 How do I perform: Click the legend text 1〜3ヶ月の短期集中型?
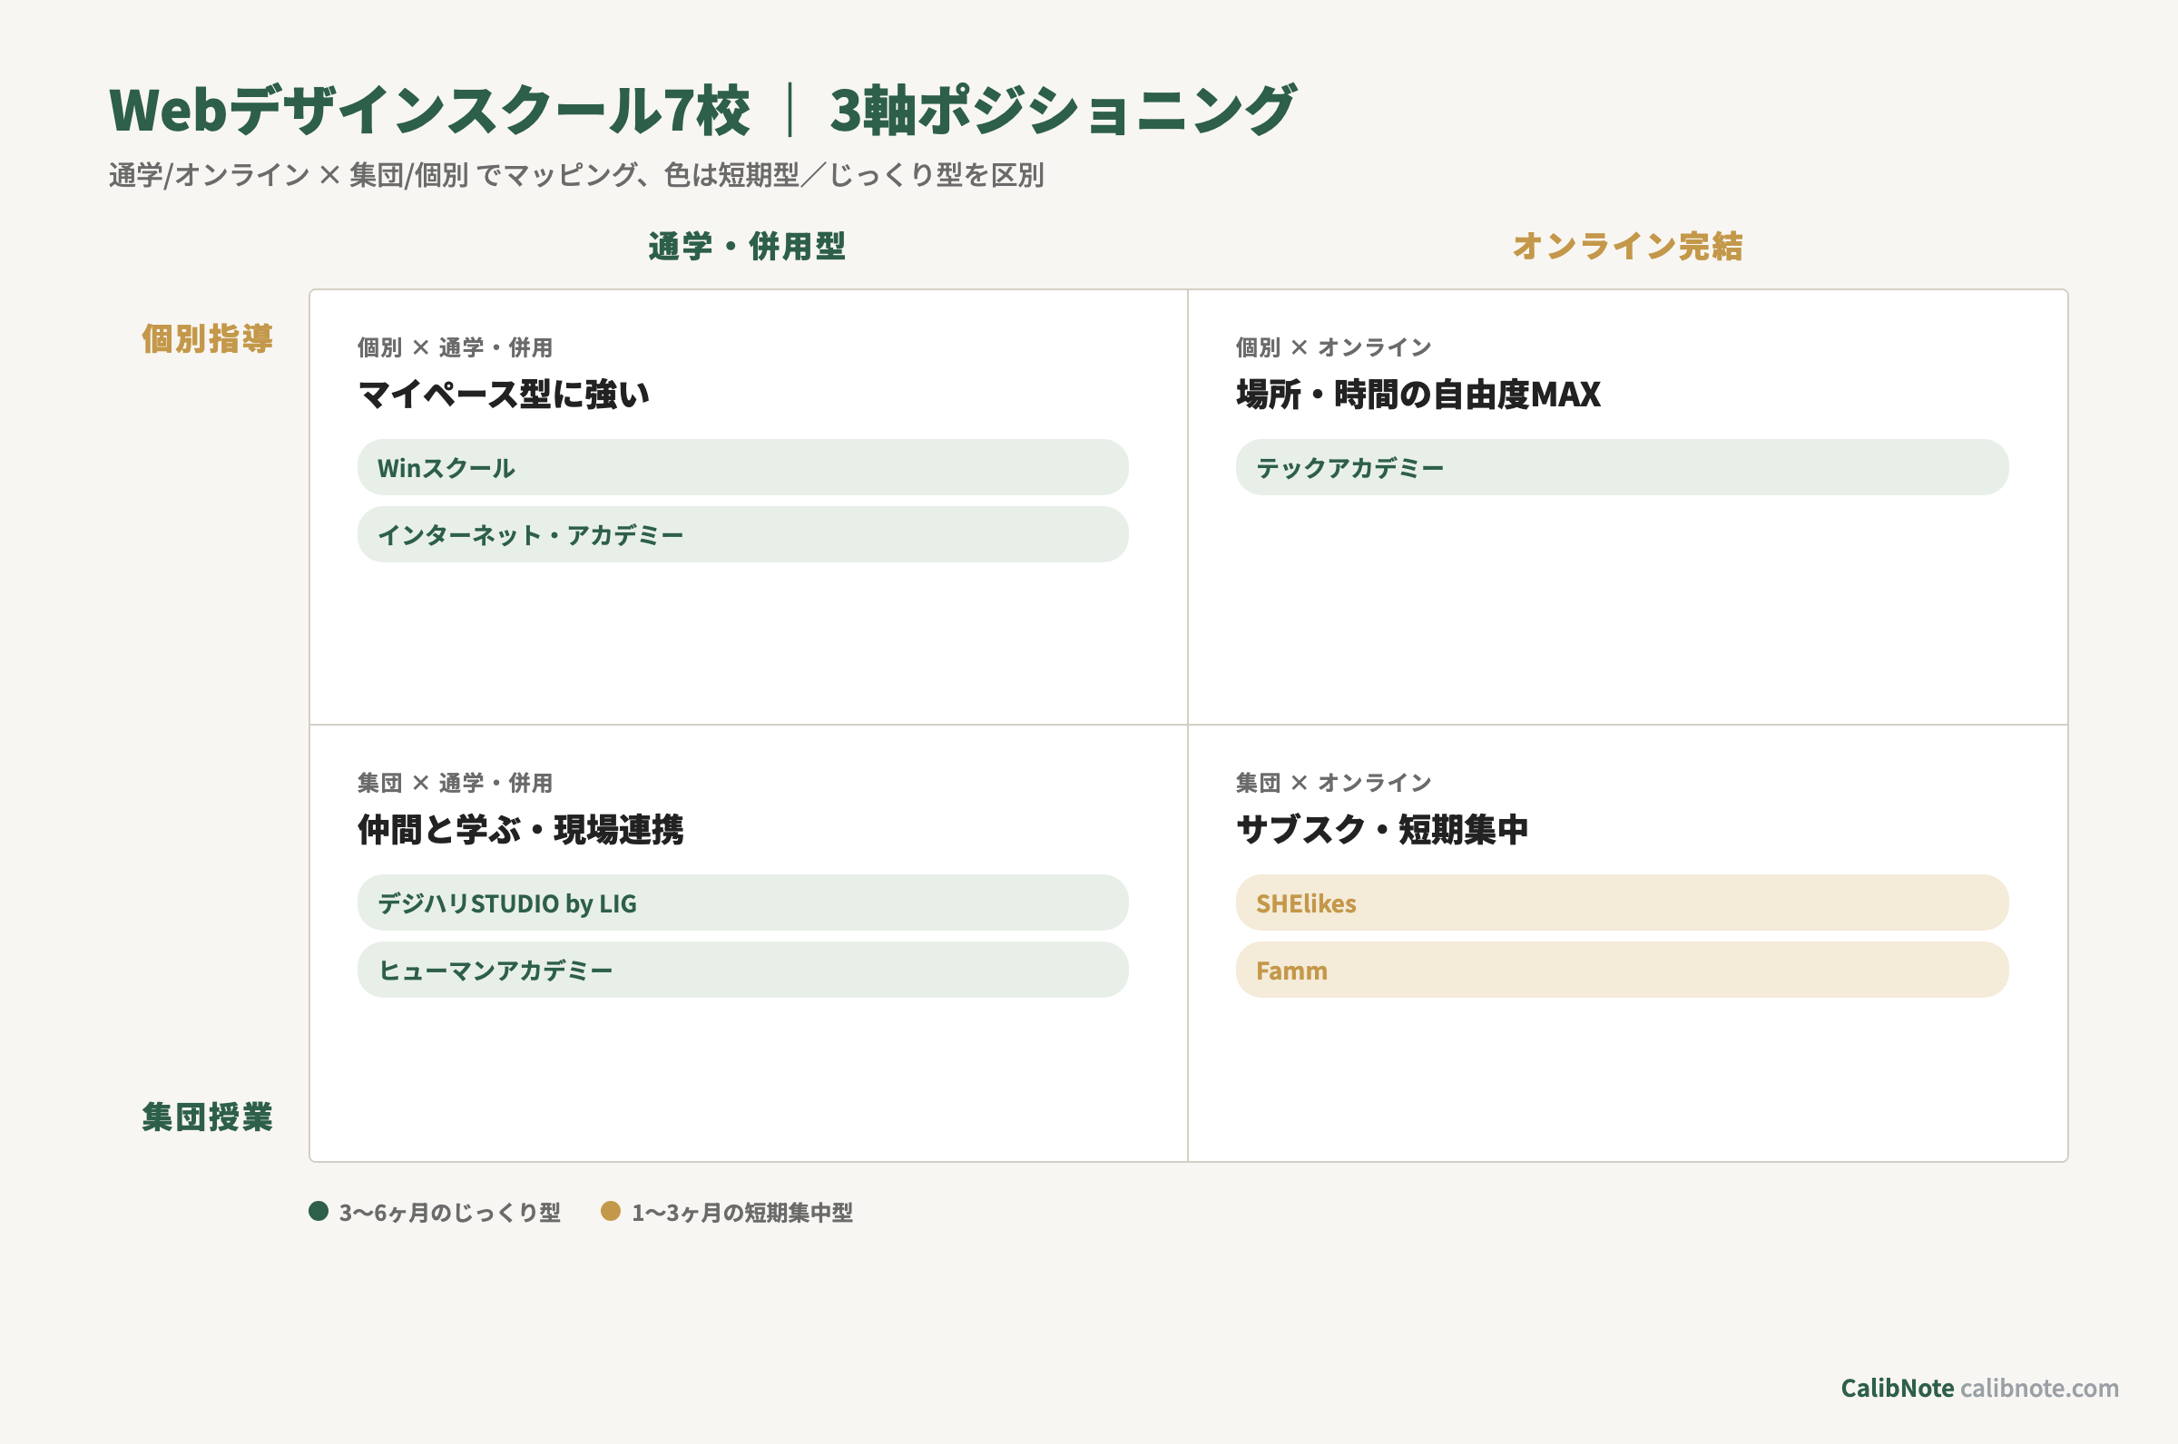[x=742, y=1212]
